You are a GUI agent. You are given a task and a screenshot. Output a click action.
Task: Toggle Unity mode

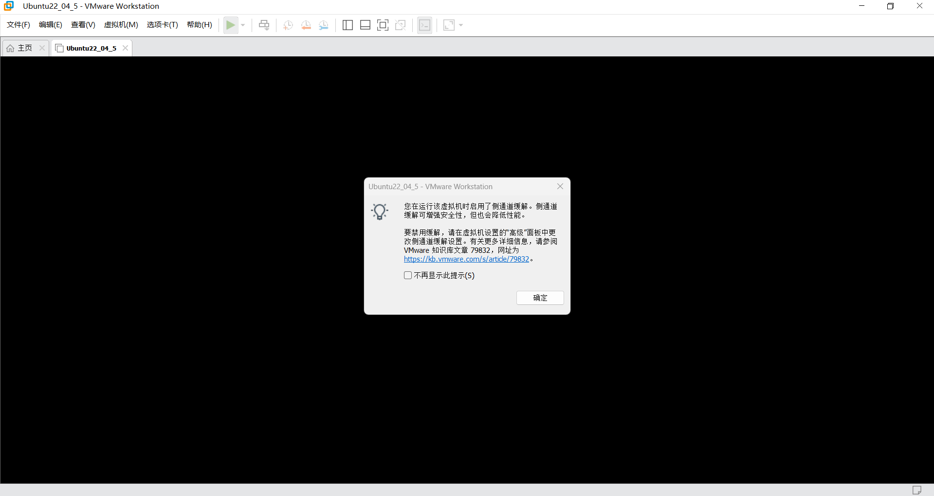pos(400,25)
